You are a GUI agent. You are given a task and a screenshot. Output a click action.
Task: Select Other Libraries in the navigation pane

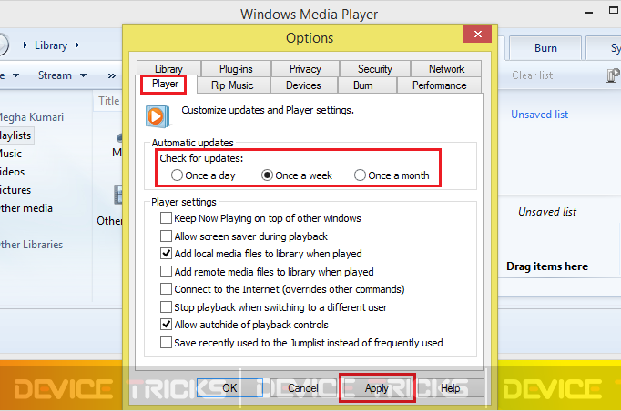coord(31,245)
